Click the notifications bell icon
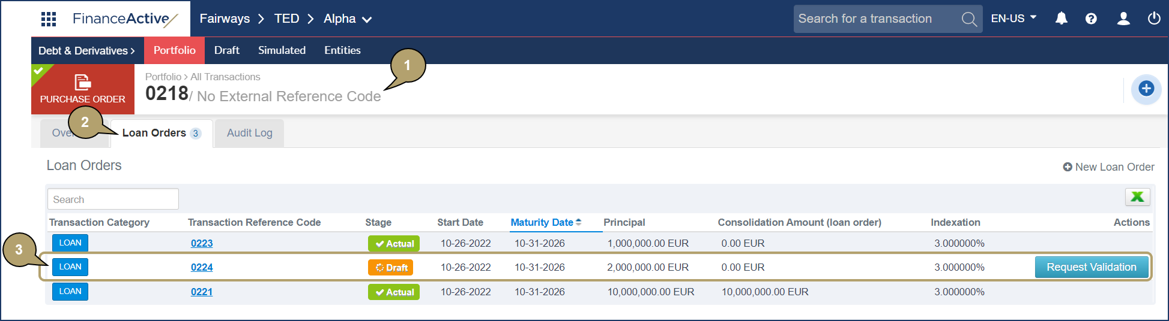 1061,19
